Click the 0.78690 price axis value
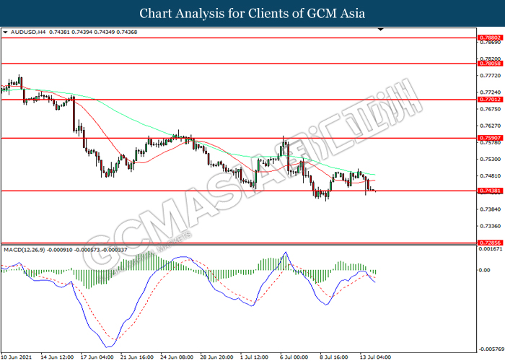 (x=489, y=43)
